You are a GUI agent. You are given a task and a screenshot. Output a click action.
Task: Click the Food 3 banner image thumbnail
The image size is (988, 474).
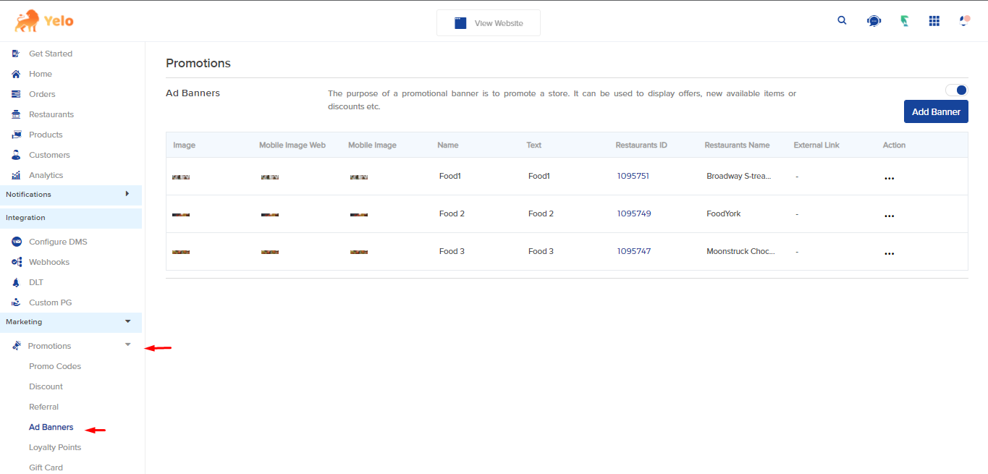click(181, 252)
